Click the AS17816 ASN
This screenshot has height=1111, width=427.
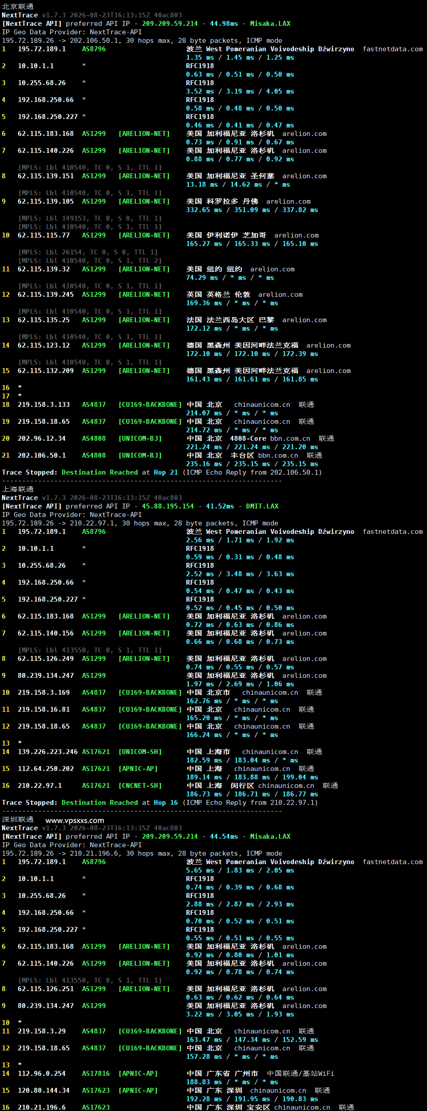tap(96, 1074)
